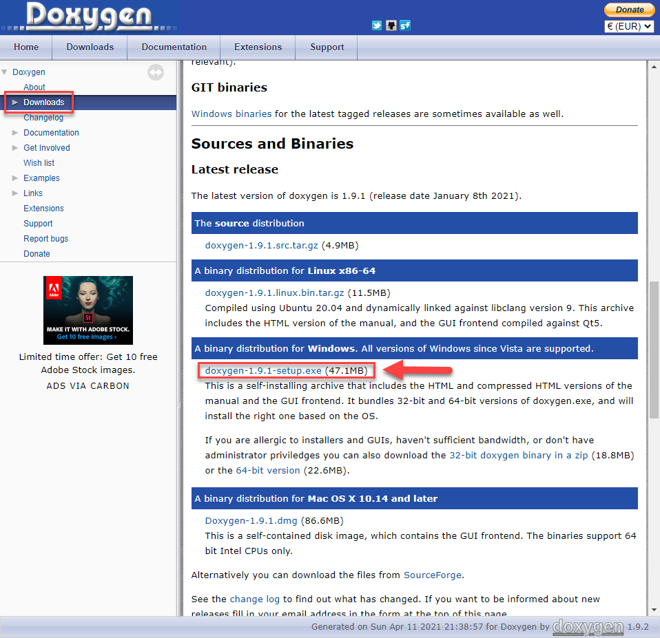Click the scroll-up arrow of the content scrollbar
The image size is (660, 638).
(654, 66)
